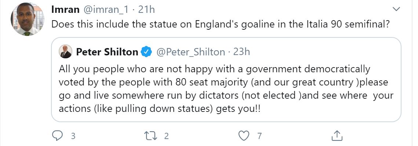Open Imran's profile picture
The width and height of the screenshot is (418, 146).
click(28, 19)
